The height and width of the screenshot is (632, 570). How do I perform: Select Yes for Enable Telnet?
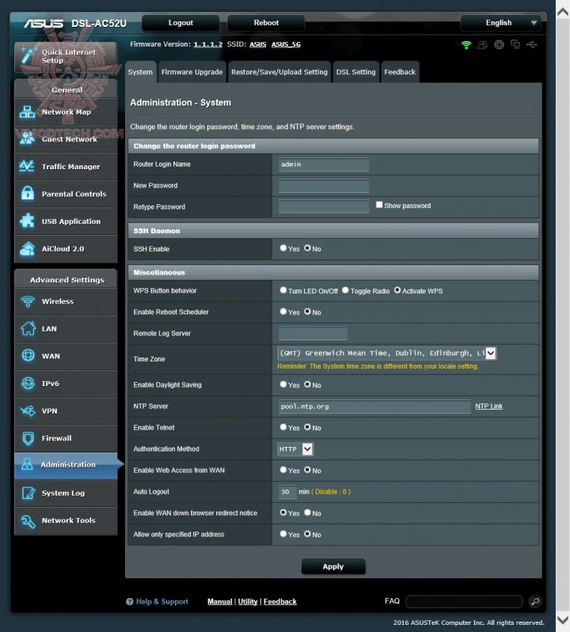point(283,427)
